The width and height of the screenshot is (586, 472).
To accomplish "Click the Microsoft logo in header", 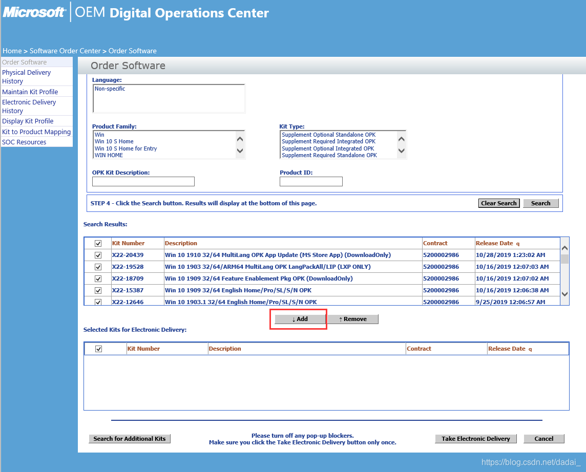I will tap(34, 12).
